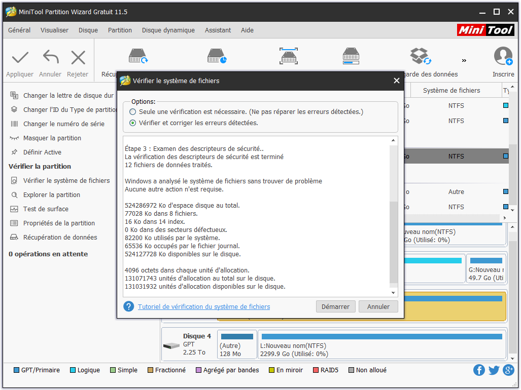
Task: Open the Partition menu
Action: click(120, 30)
